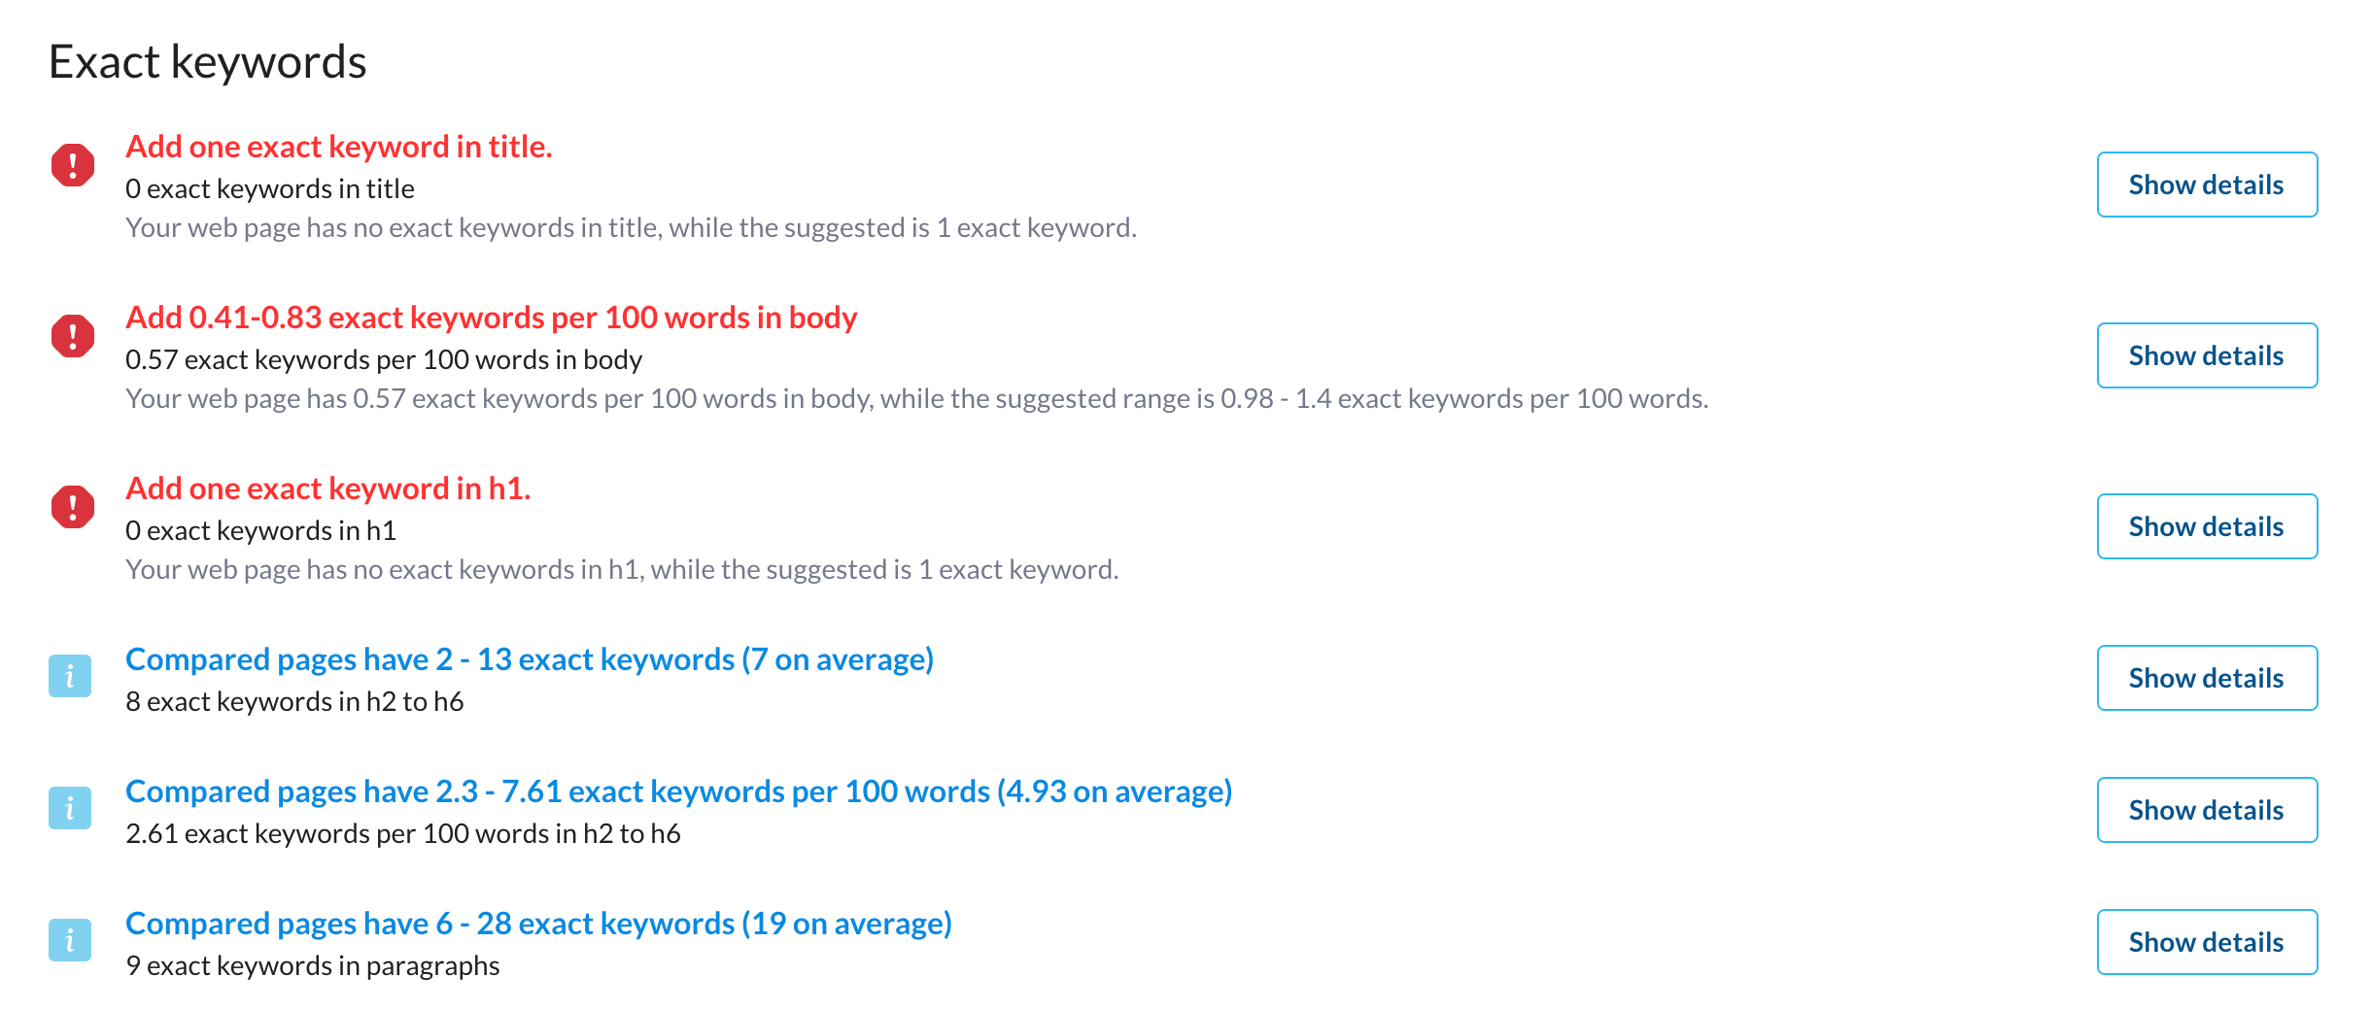The image size is (2371, 1010).
Task: Show details for exact keyword in h1
Action: tap(2206, 526)
